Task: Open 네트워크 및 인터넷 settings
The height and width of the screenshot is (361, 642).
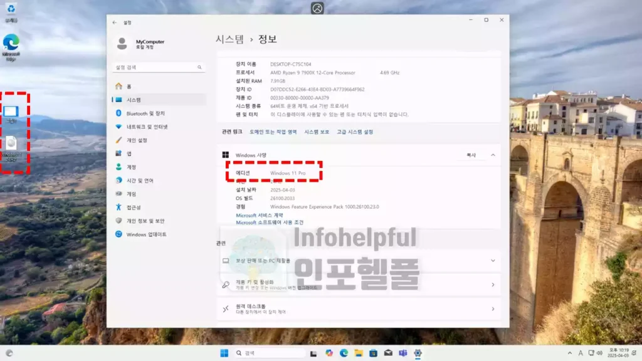Action: pyautogui.click(x=159, y=127)
